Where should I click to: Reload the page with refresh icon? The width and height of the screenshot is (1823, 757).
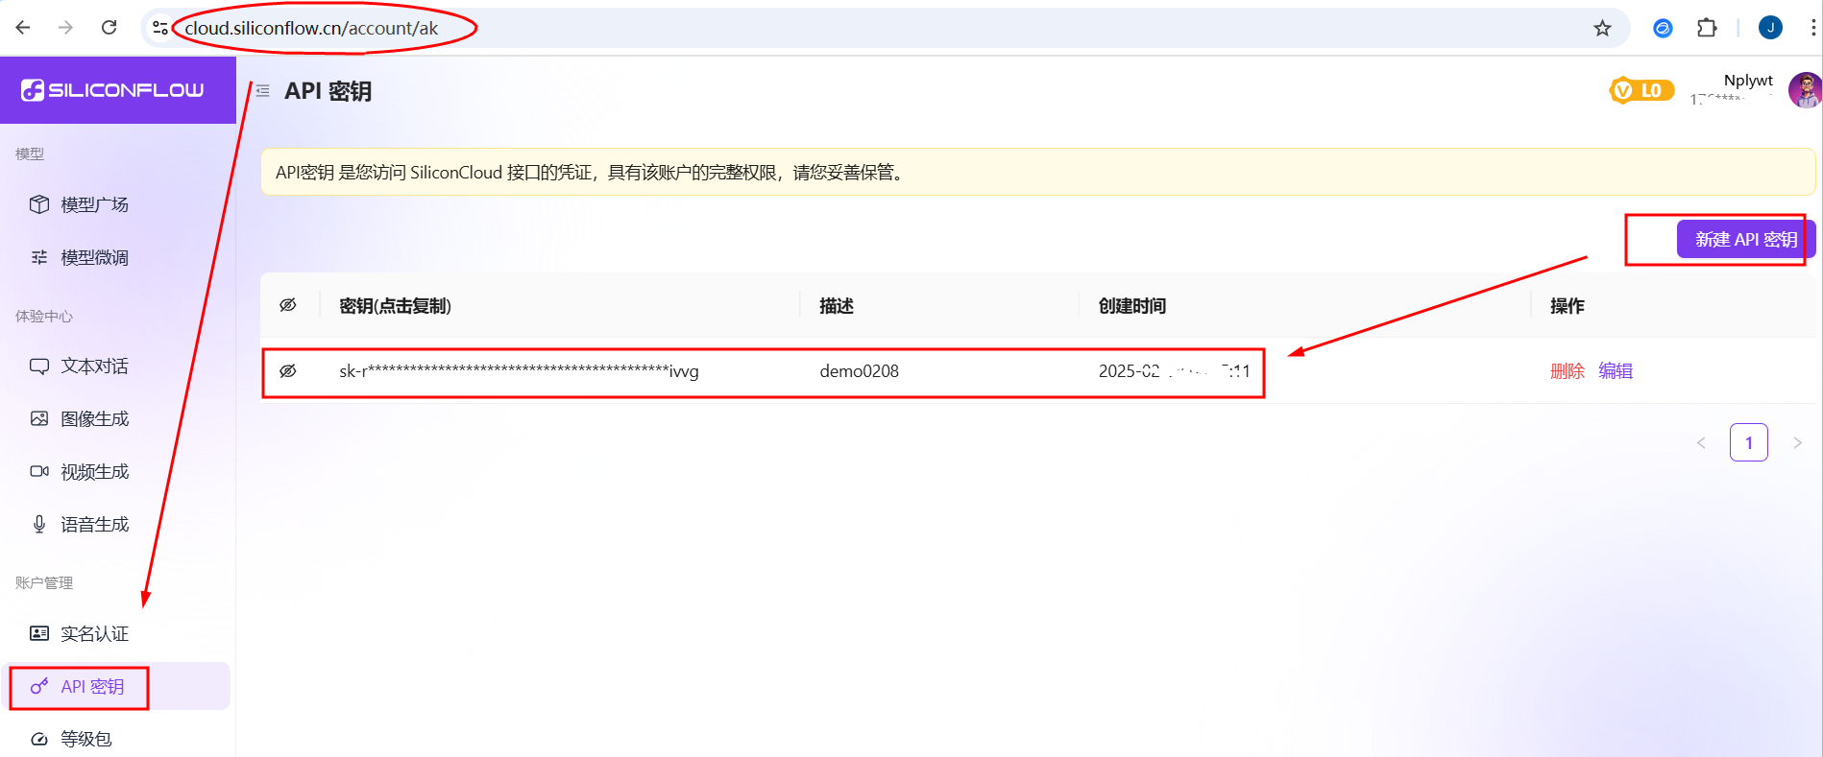109,28
